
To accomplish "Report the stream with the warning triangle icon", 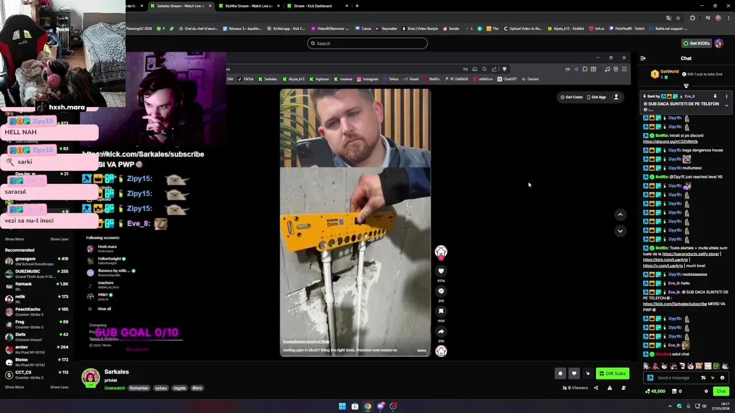I will click(609, 388).
